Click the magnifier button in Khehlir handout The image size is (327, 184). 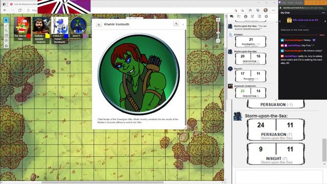coord(176,24)
